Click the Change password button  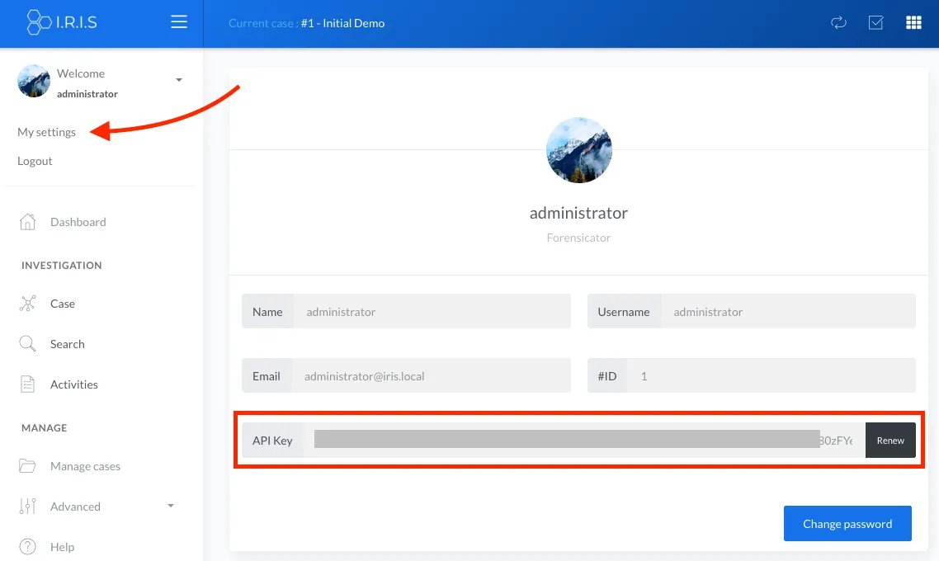click(x=847, y=524)
